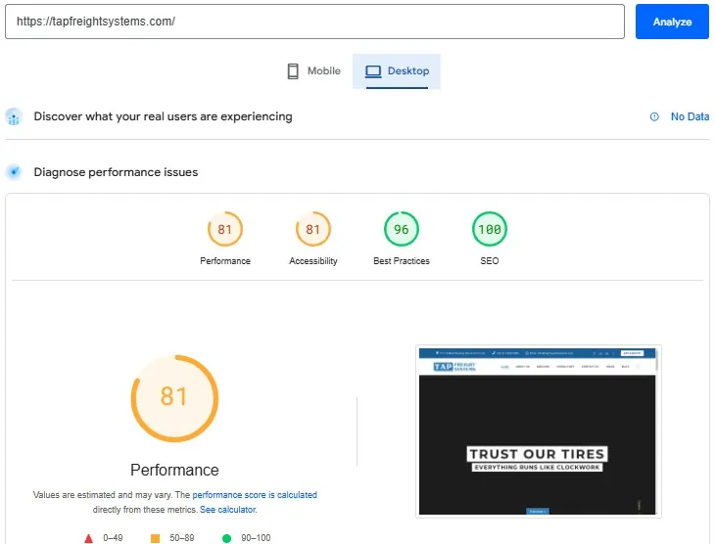
Task: Click the real users experience icon
Action: click(14, 116)
